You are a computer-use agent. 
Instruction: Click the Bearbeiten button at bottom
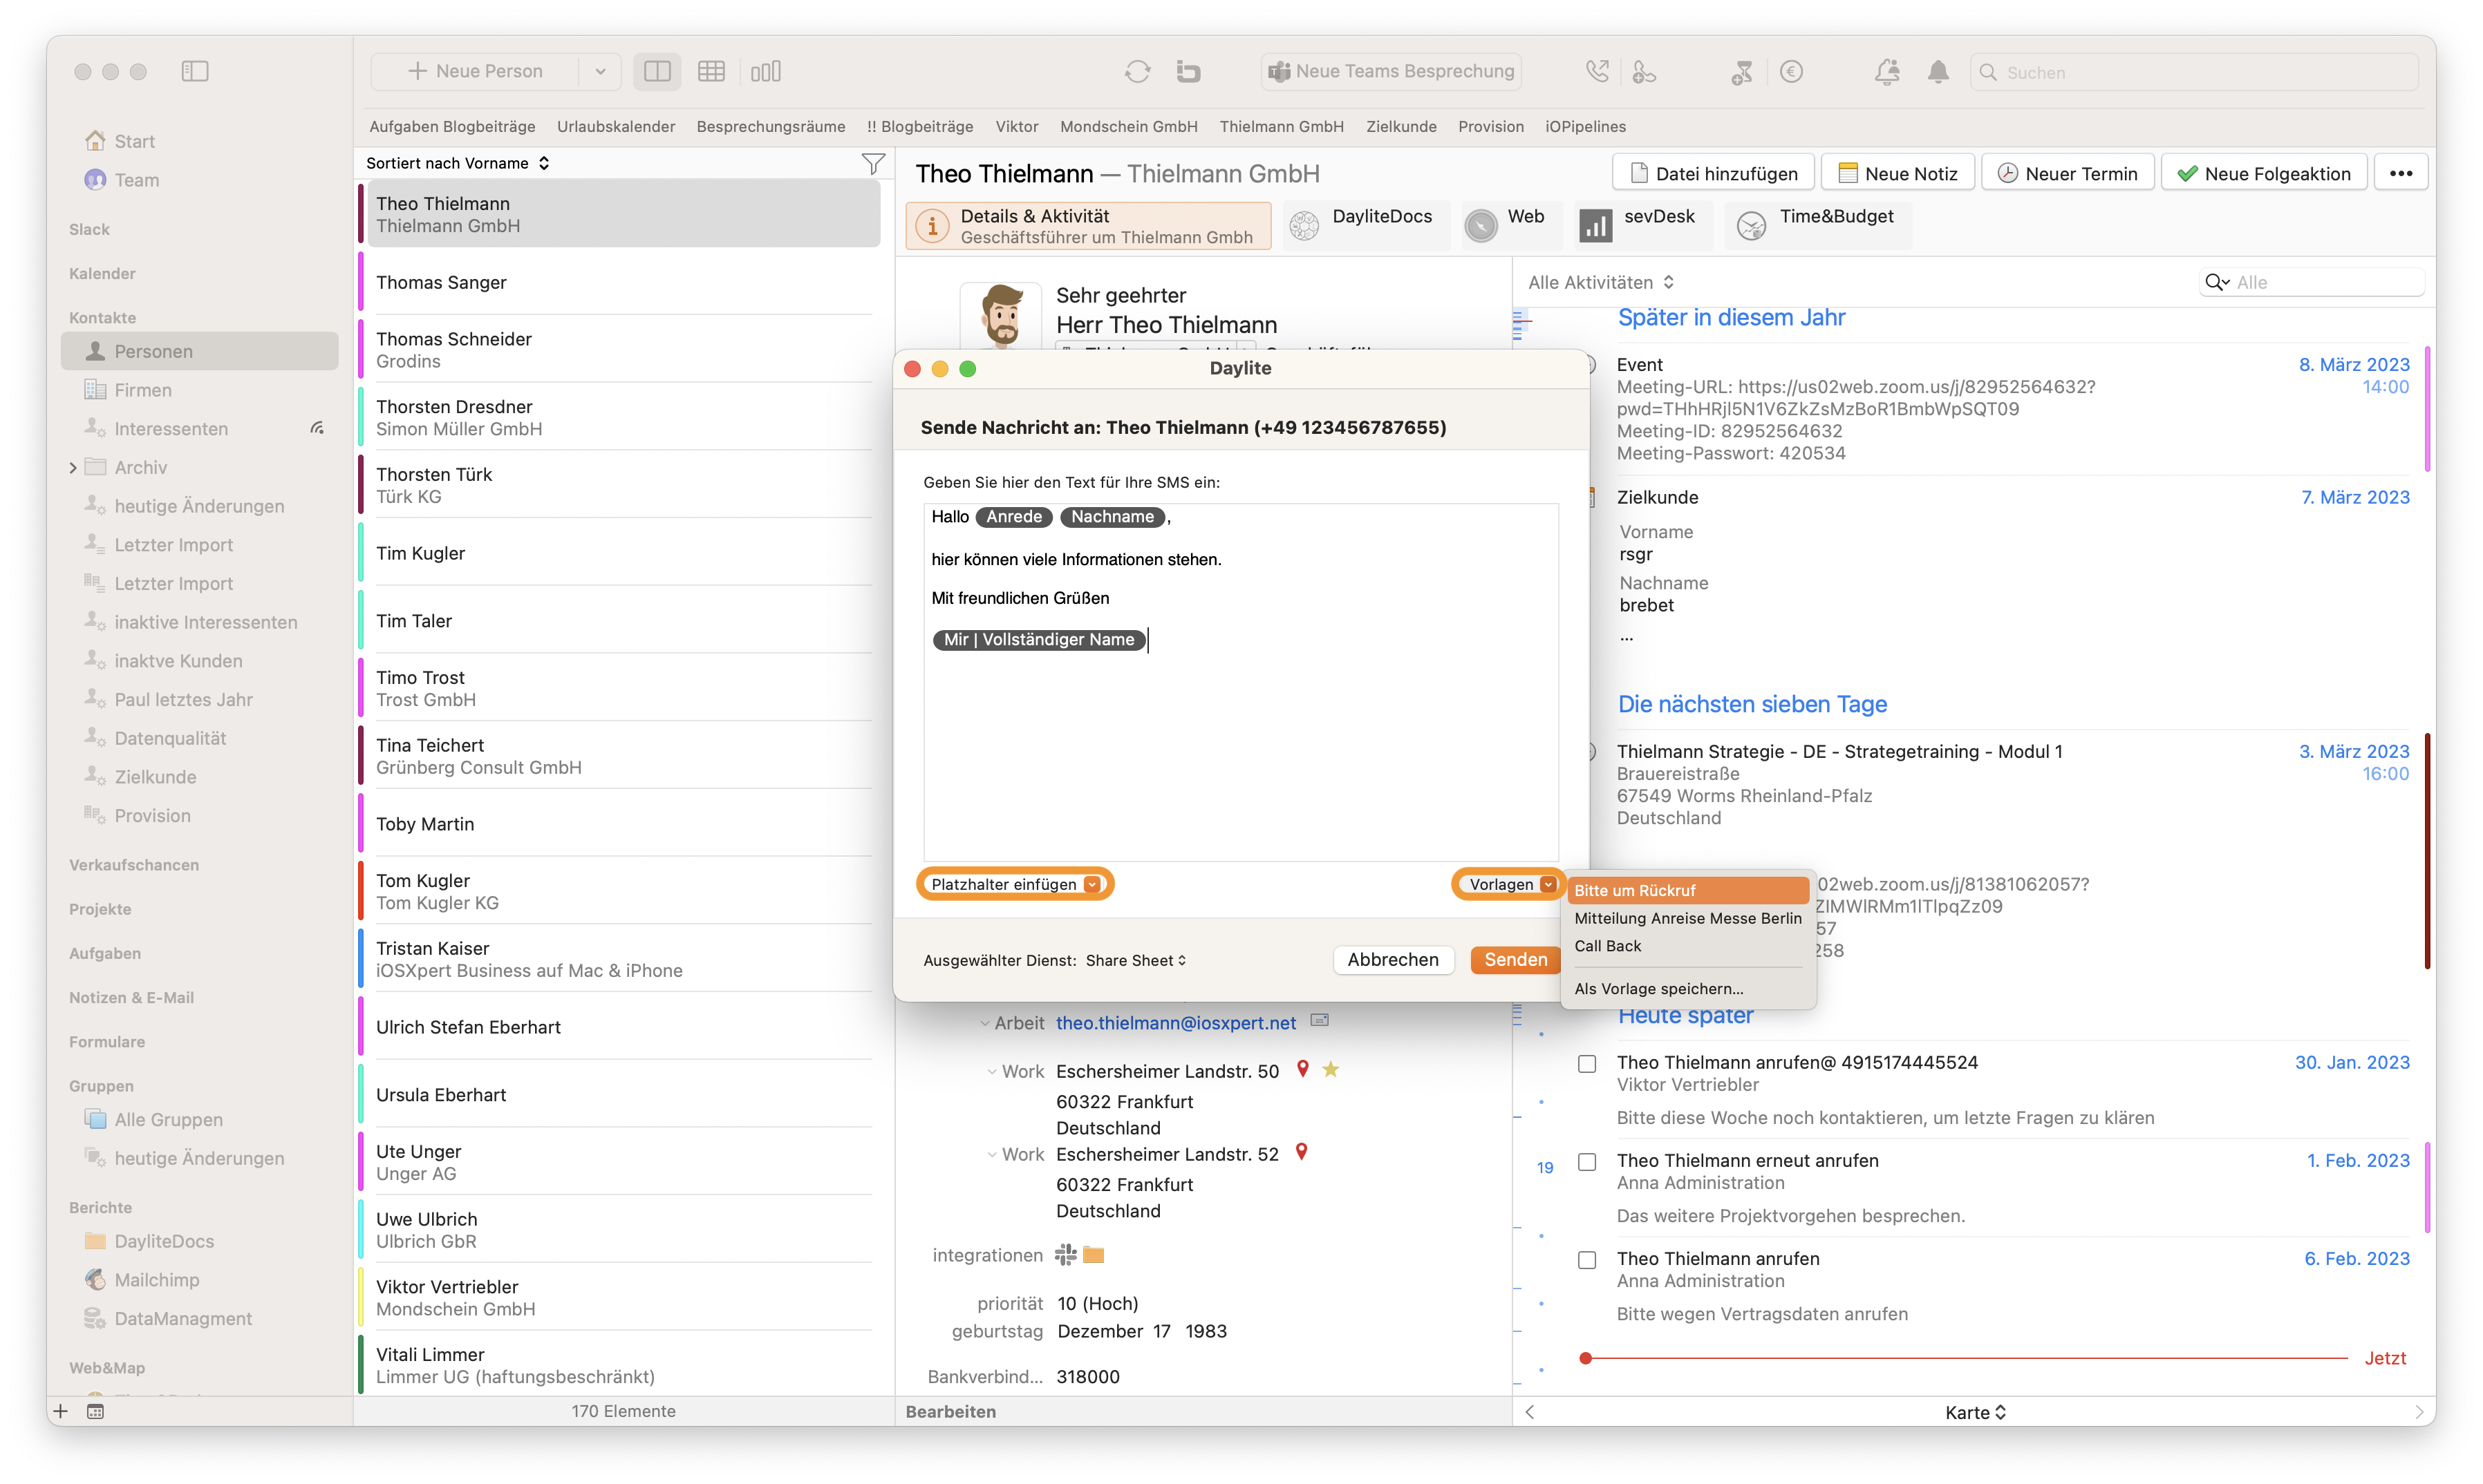pyautogui.click(x=950, y=1411)
